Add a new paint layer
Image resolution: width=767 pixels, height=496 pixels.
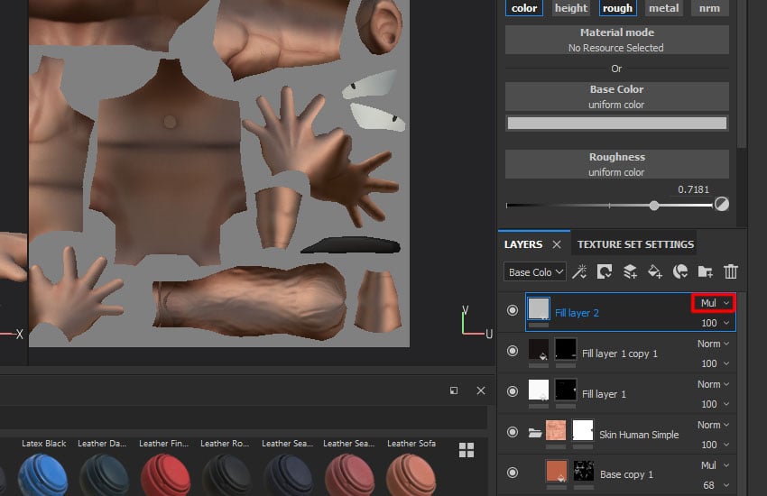point(631,271)
